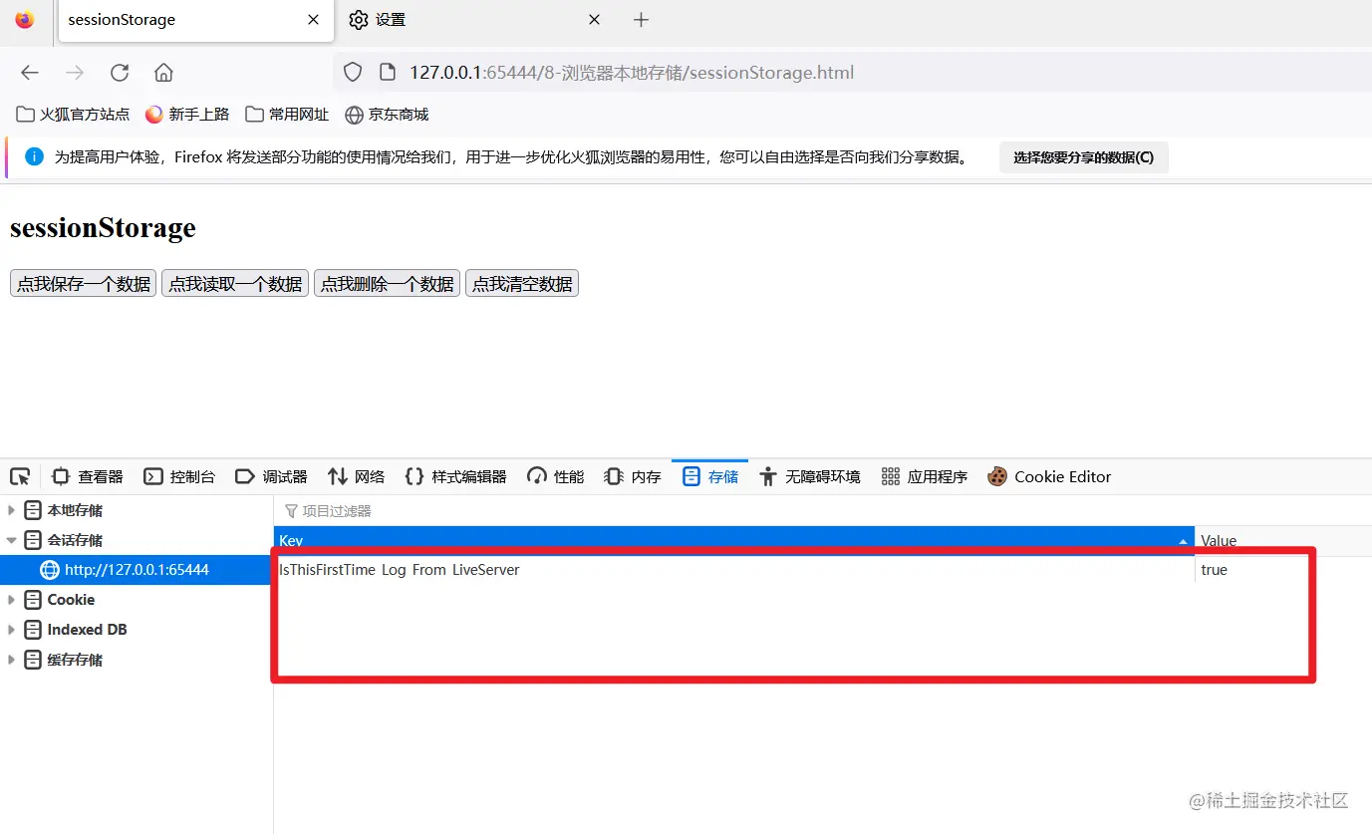Open the home page
This screenshot has width=1372, height=834.
(164, 73)
